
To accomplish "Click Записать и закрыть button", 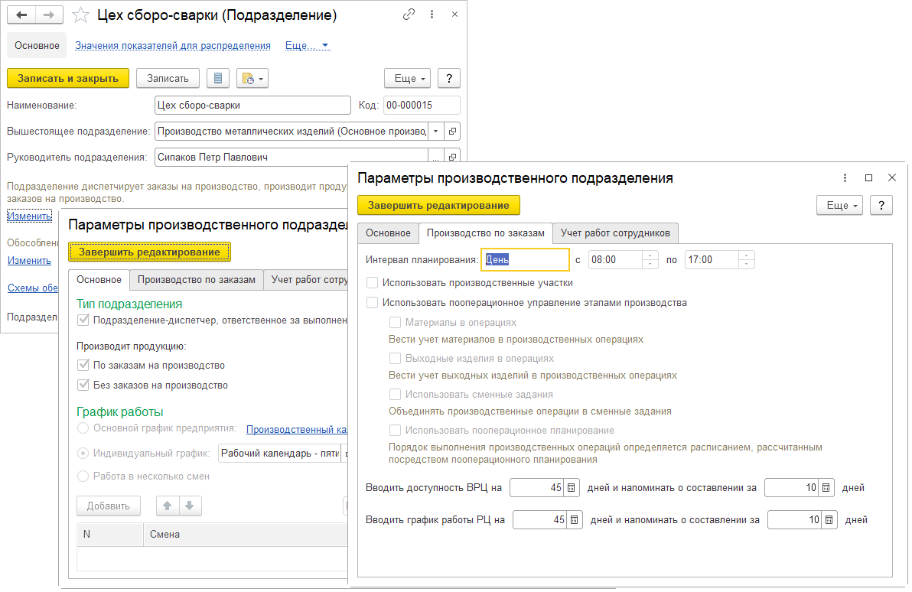I will pyautogui.click(x=68, y=79).
